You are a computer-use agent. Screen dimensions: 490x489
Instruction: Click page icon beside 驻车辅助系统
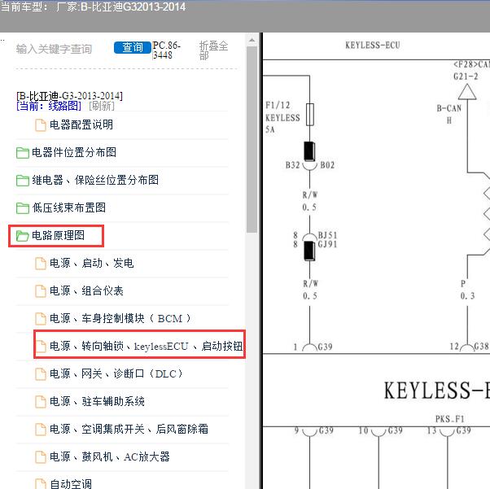point(41,401)
